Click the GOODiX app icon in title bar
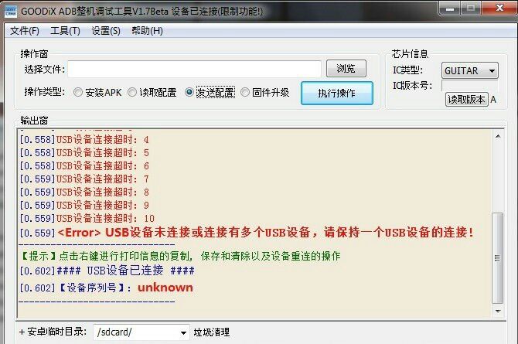The image size is (518, 344). (x=11, y=12)
